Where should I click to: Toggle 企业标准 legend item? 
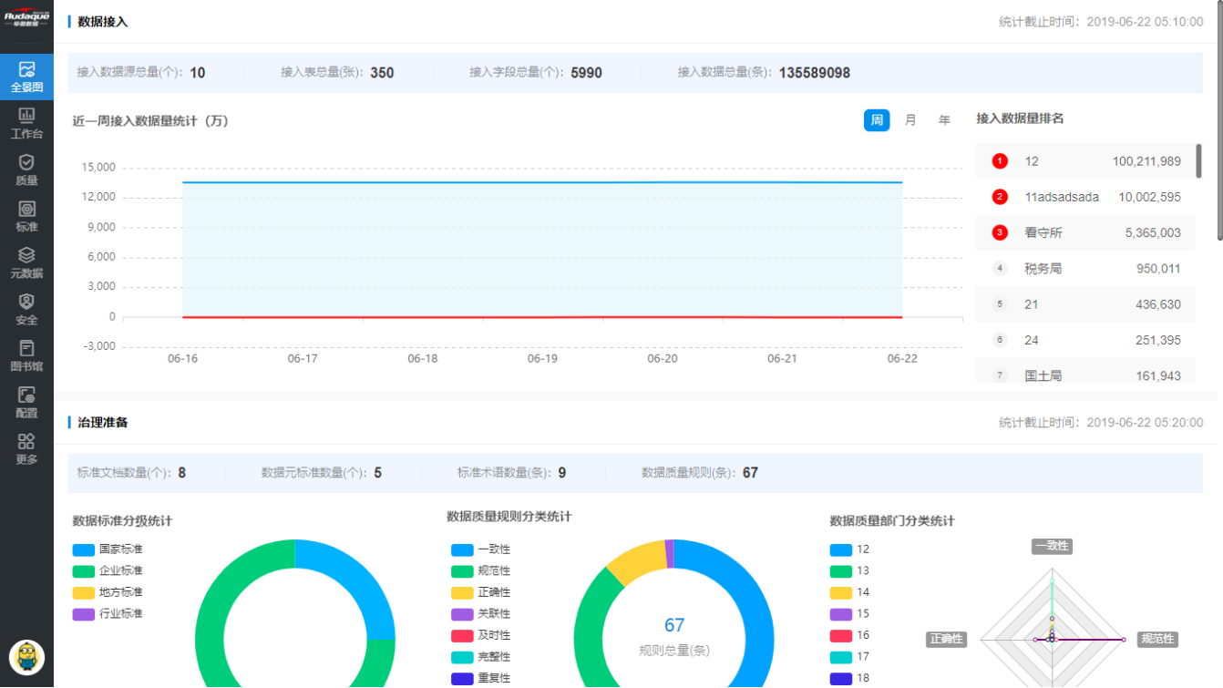click(x=108, y=570)
